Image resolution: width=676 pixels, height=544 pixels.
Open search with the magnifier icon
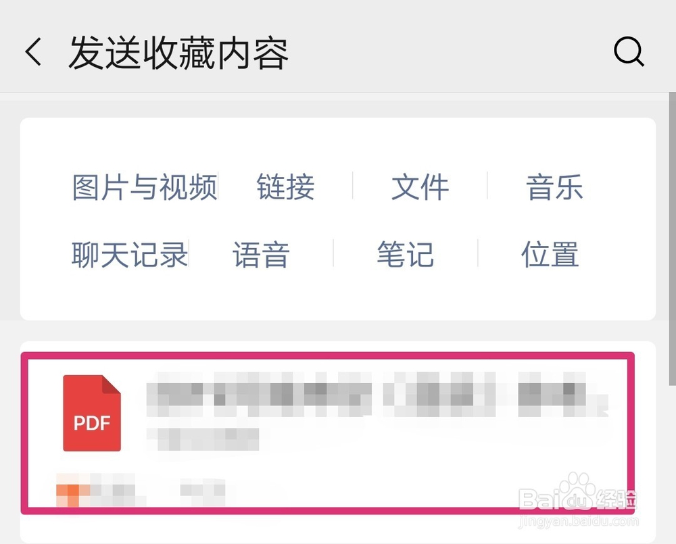[x=629, y=52]
